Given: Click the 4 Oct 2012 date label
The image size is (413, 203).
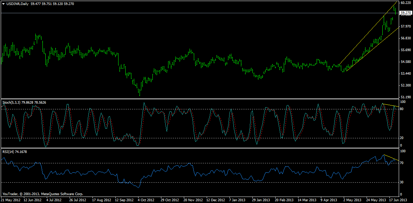Looking at the screenshot, I should pos(146,200).
